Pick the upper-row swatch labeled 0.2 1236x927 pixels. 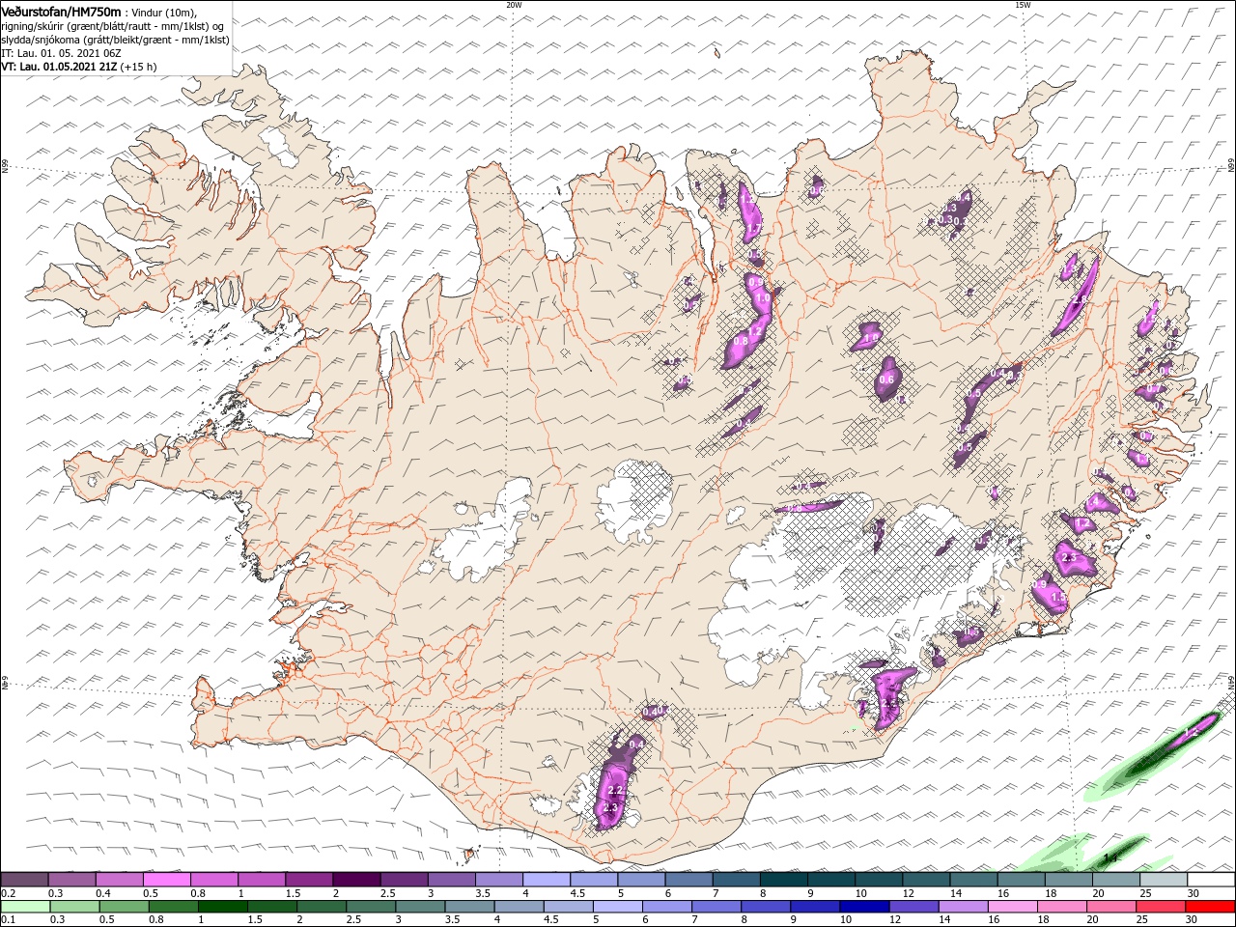24,880
